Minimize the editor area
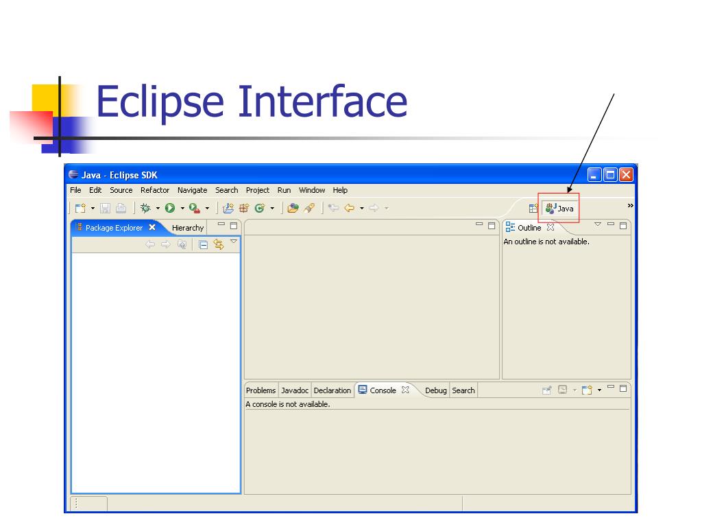 [x=479, y=224]
